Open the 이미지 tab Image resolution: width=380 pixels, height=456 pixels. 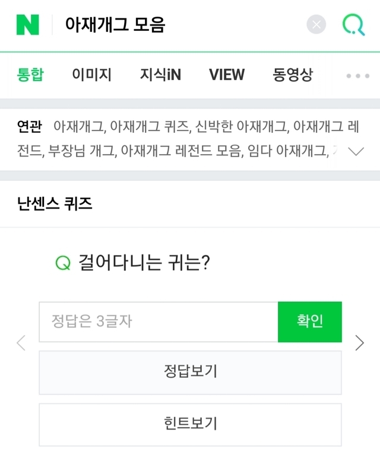coord(91,75)
